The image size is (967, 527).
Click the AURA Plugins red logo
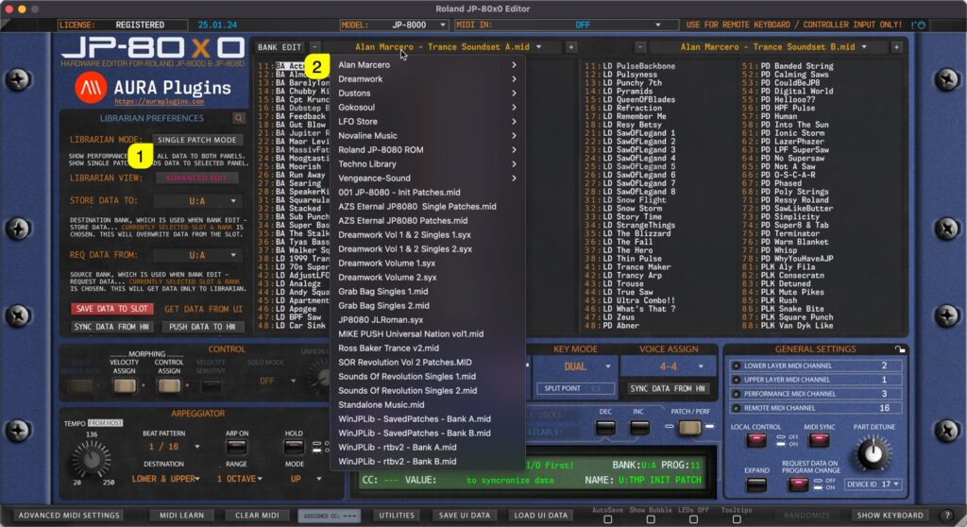point(90,87)
